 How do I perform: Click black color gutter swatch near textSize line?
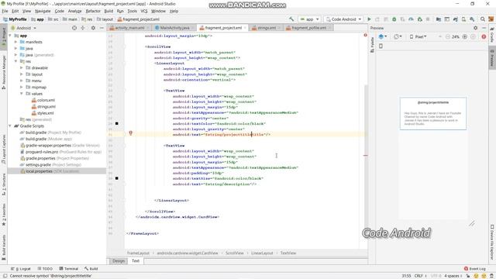[x=117, y=178]
